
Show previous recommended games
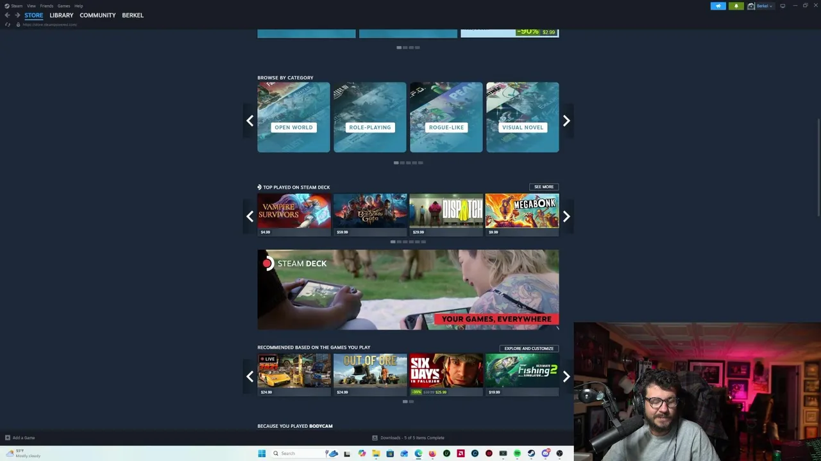(250, 376)
